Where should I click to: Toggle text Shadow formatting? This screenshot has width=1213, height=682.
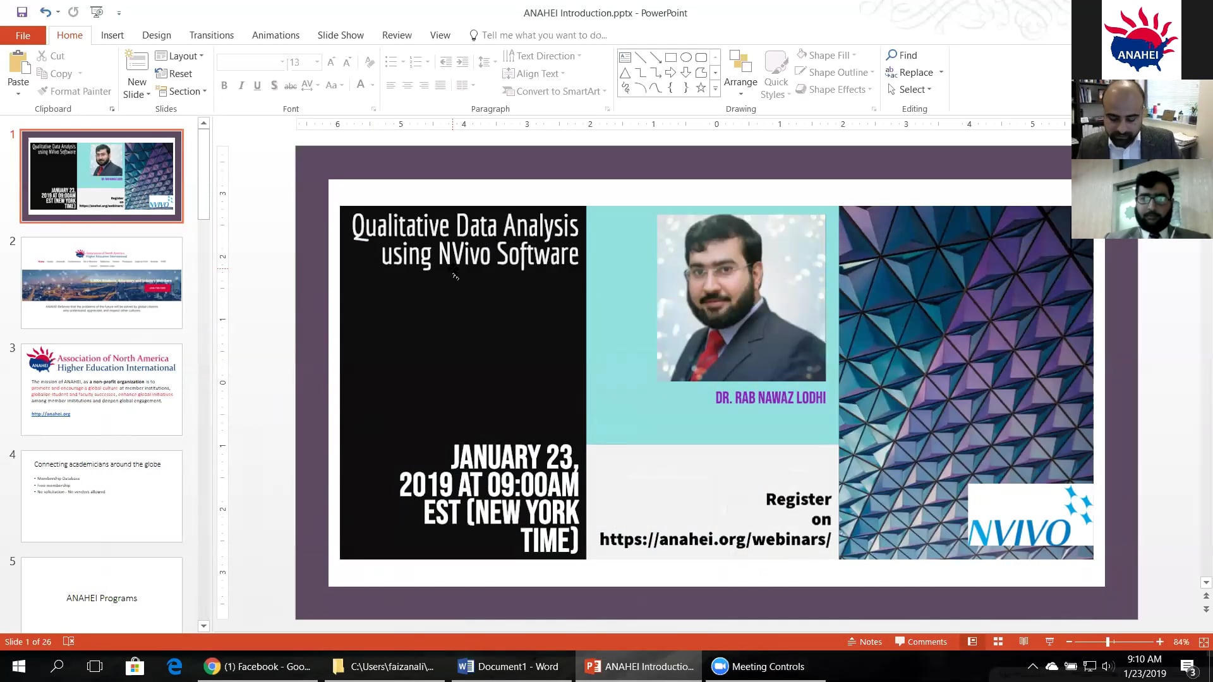point(274,85)
